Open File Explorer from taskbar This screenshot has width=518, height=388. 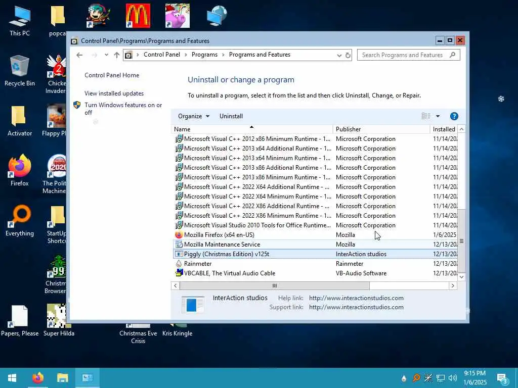62,378
